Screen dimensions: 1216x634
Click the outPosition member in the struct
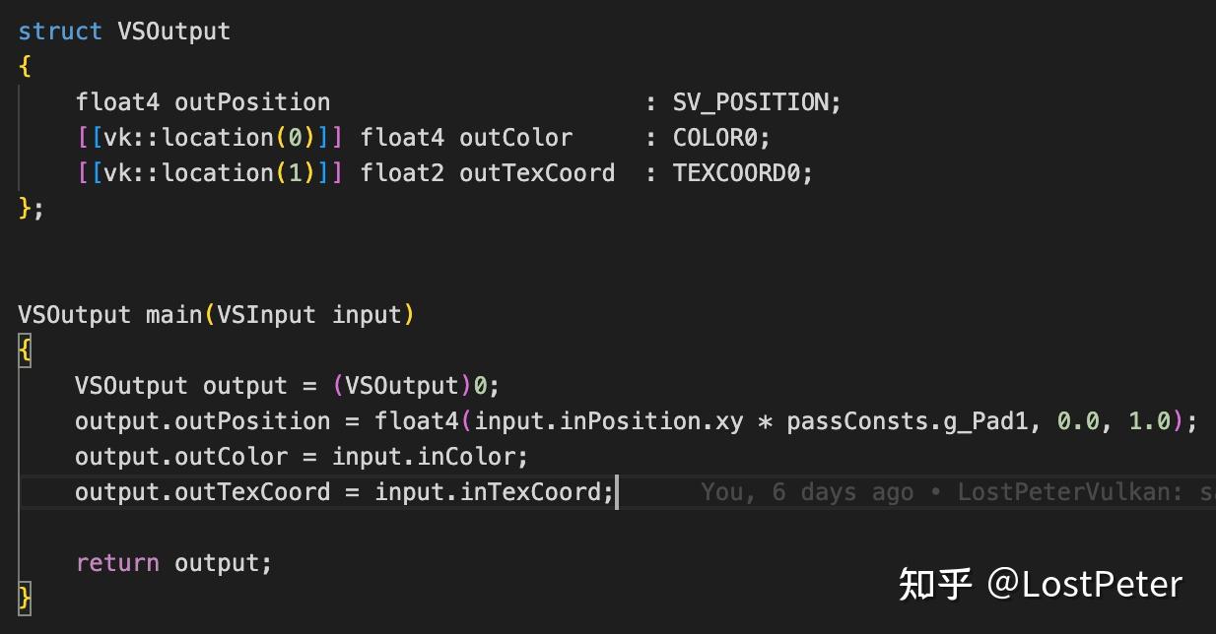[x=252, y=102]
